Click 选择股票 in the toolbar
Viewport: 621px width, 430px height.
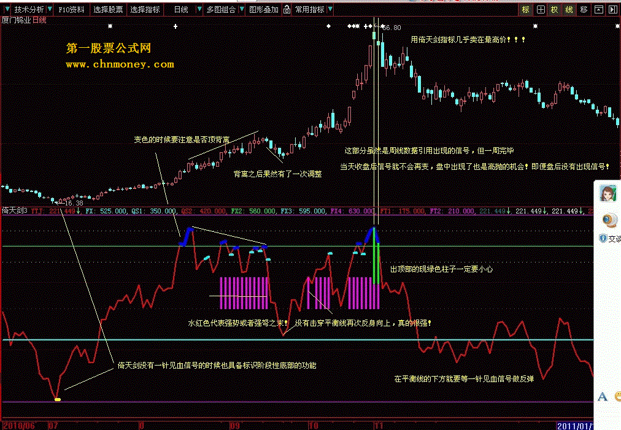click(108, 9)
